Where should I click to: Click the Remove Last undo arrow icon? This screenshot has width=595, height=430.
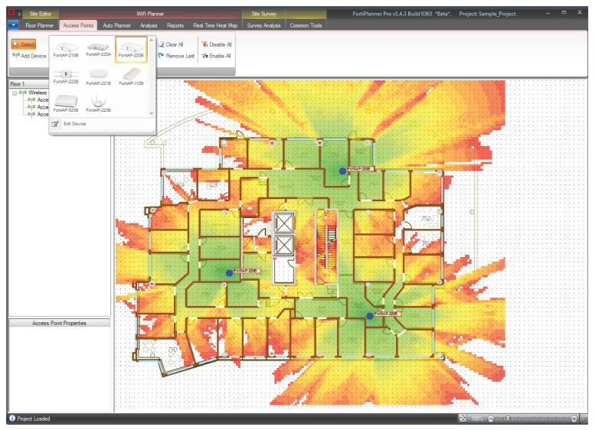pyautogui.click(x=162, y=56)
